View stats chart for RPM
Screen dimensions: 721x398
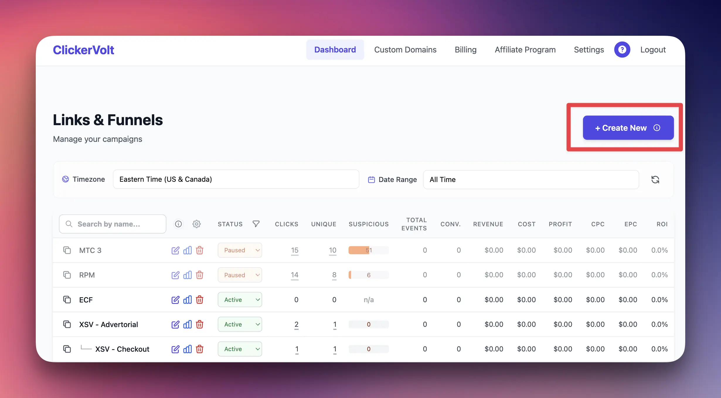click(x=187, y=275)
